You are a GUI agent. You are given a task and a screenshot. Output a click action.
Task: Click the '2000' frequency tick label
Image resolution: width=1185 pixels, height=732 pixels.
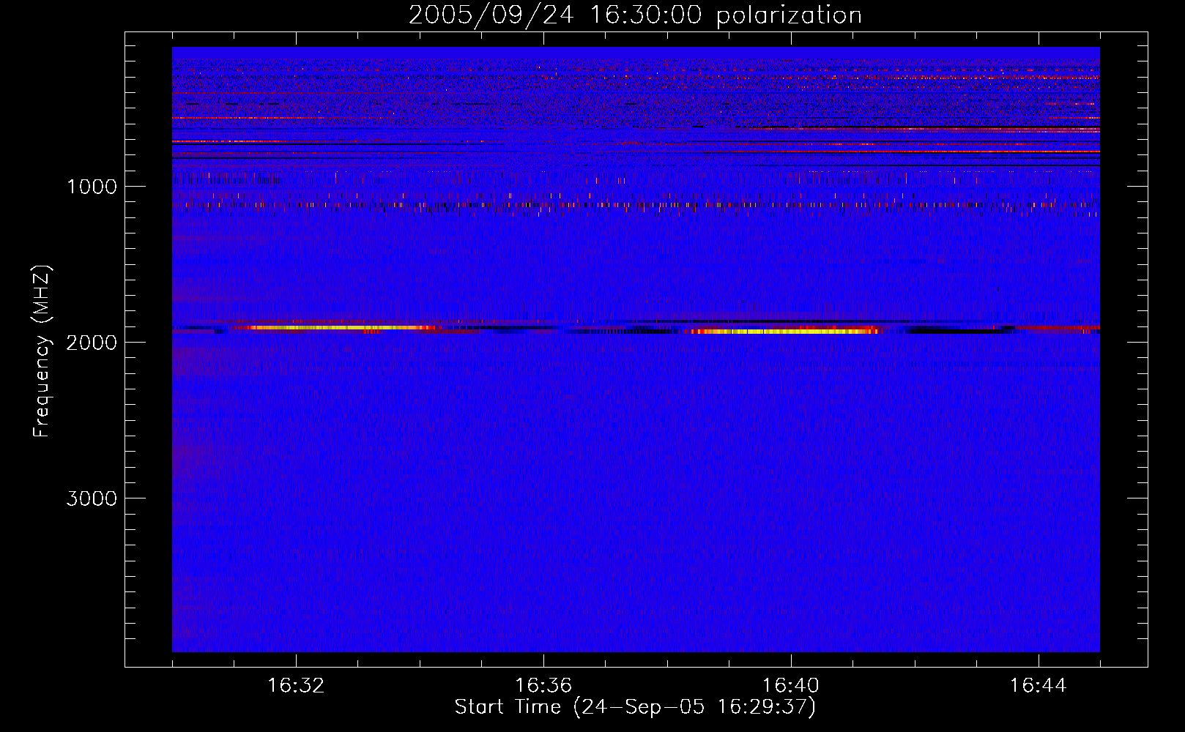click(92, 343)
